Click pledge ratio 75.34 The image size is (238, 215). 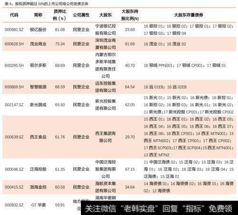(x=60, y=44)
